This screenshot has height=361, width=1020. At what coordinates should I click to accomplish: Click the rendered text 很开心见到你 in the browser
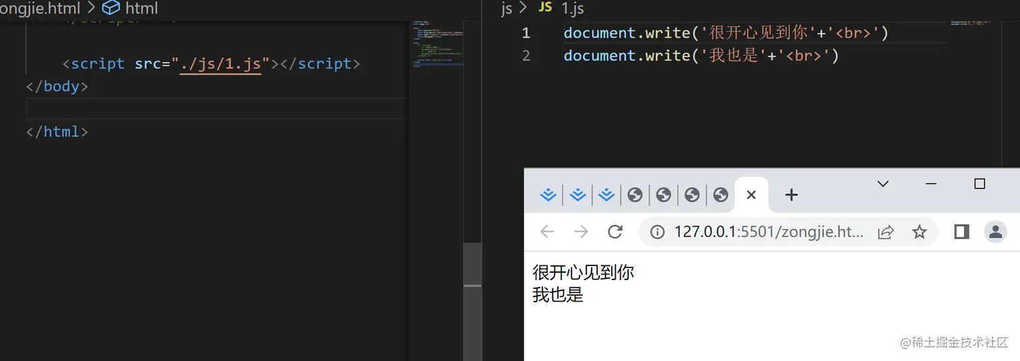584,273
